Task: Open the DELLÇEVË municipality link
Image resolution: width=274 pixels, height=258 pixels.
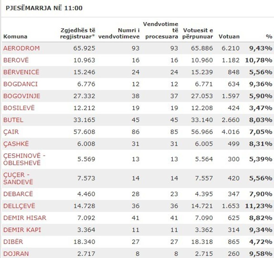Action: pyautogui.click(x=19, y=206)
